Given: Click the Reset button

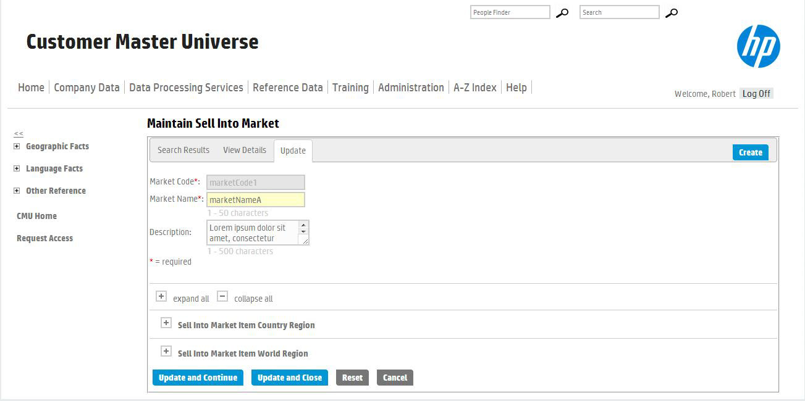Looking at the screenshot, I should [352, 378].
